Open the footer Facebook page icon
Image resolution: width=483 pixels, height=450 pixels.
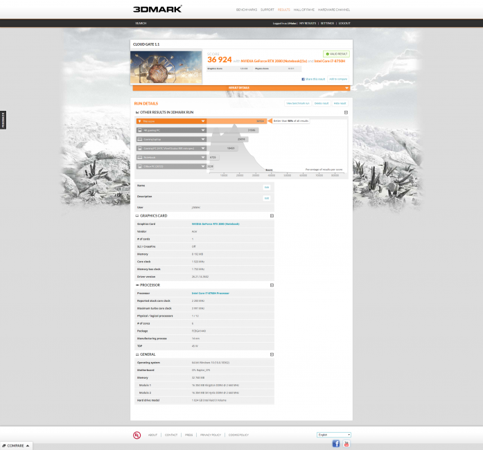tap(336, 444)
